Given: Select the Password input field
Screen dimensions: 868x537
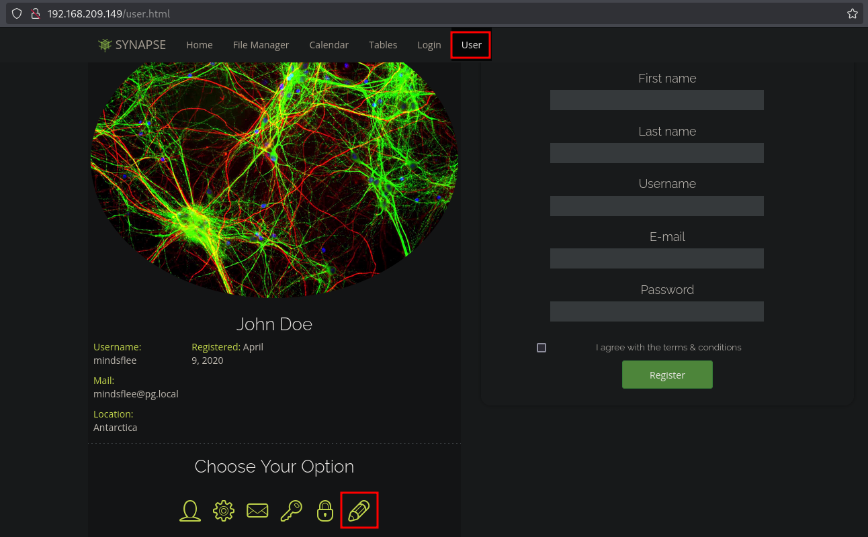Looking at the screenshot, I should [656, 311].
